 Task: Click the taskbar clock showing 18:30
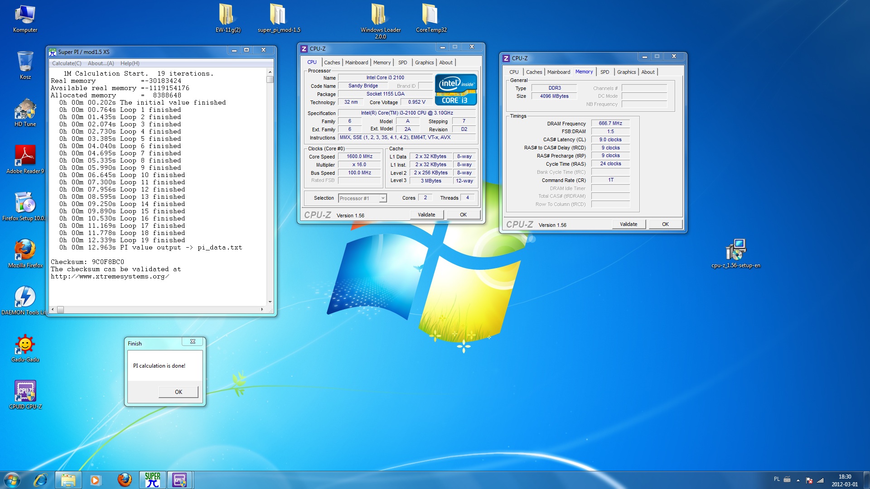tap(845, 480)
